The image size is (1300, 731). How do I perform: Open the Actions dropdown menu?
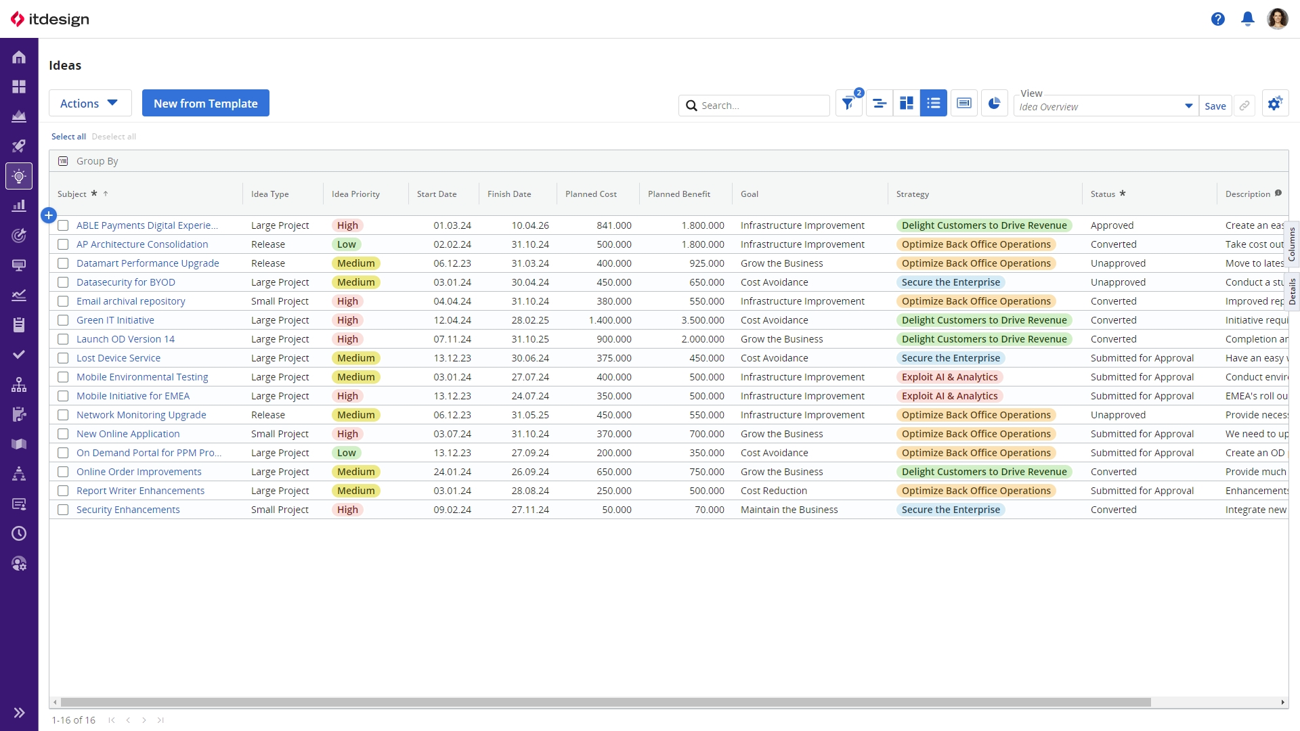(89, 104)
